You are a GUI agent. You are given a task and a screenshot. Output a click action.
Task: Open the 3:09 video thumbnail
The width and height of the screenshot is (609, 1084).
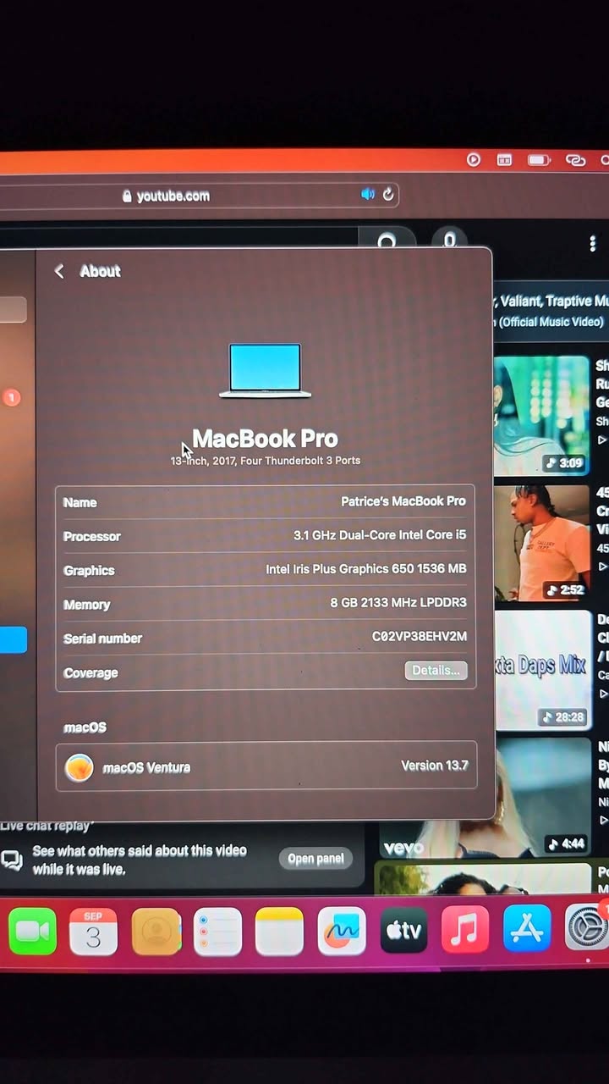[541, 415]
